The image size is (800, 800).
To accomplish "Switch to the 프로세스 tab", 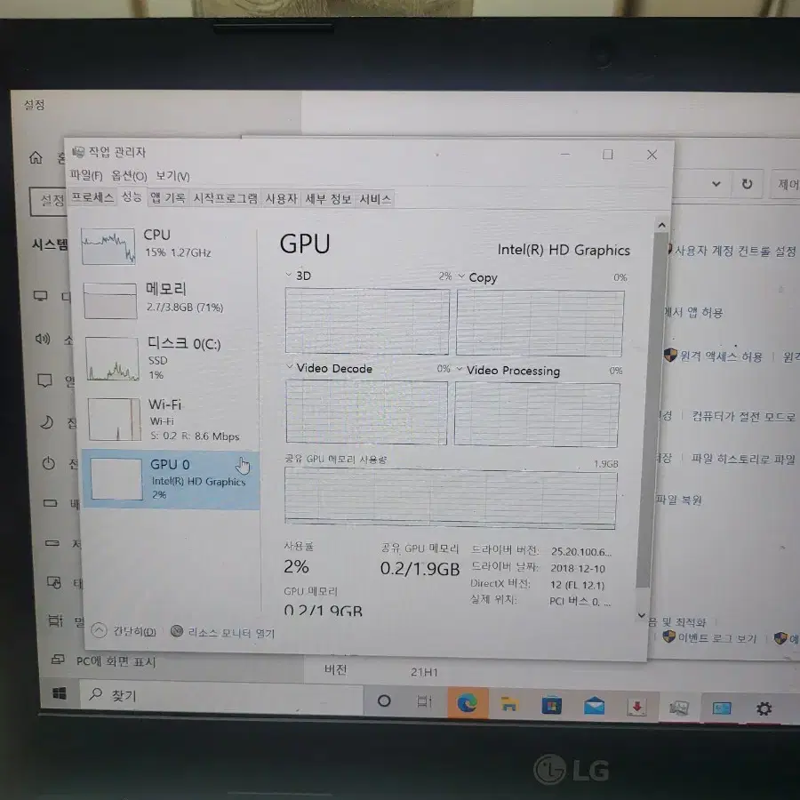I will tap(92, 197).
